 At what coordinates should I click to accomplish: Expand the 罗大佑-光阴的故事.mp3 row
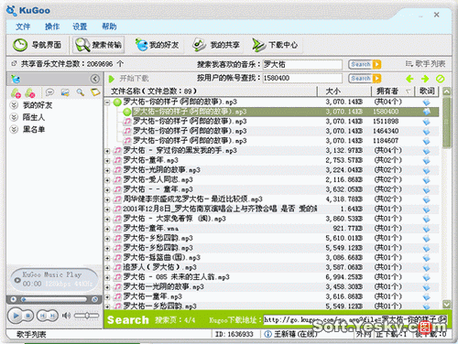tap(107, 170)
